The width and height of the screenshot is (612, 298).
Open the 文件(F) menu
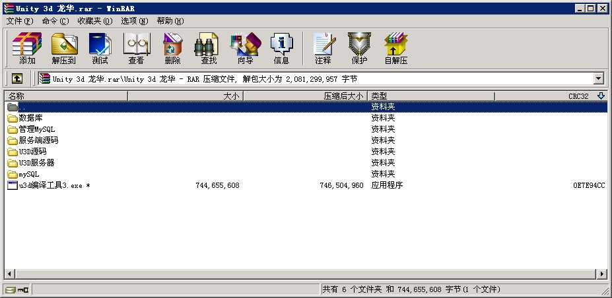pos(20,21)
